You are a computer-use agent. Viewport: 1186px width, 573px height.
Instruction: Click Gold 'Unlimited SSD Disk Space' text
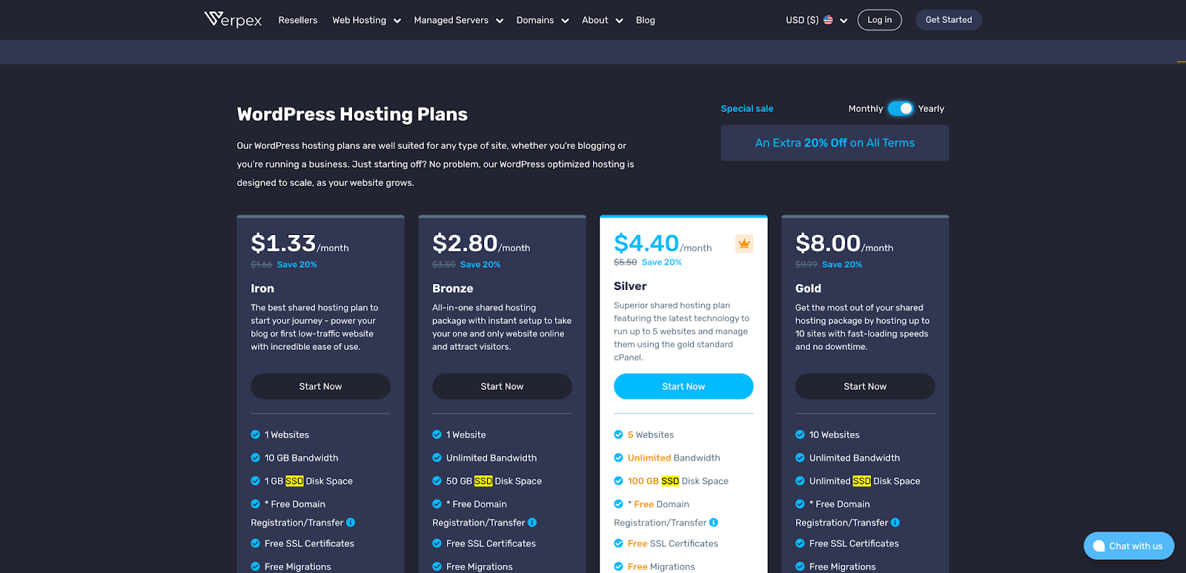tap(865, 481)
